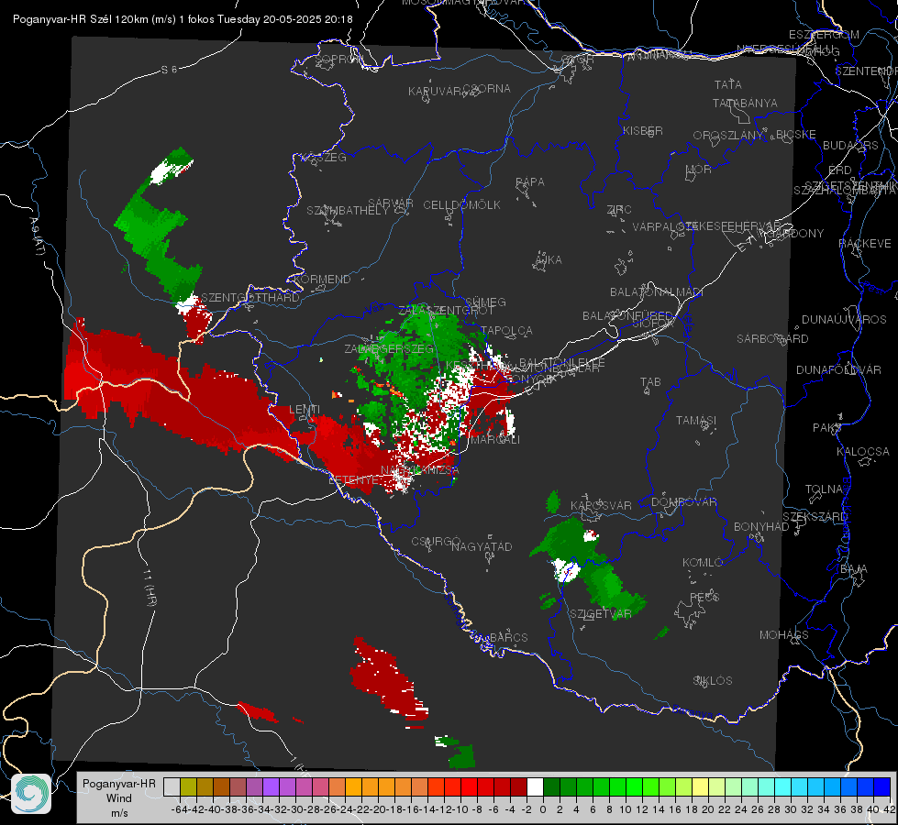Click the PÁPA city label
The image size is (898, 825).
click(x=530, y=182)
